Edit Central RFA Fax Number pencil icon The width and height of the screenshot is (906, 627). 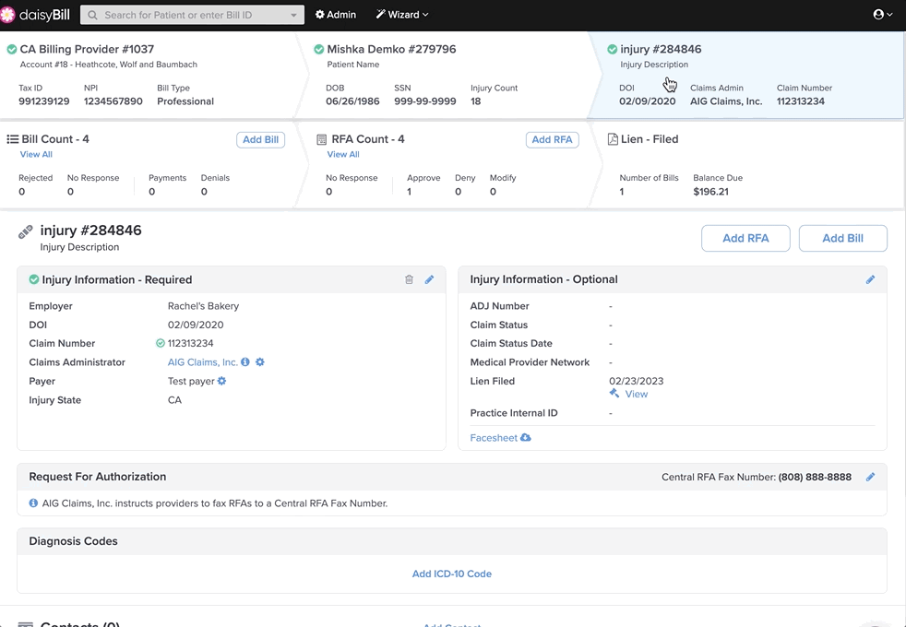870,477
